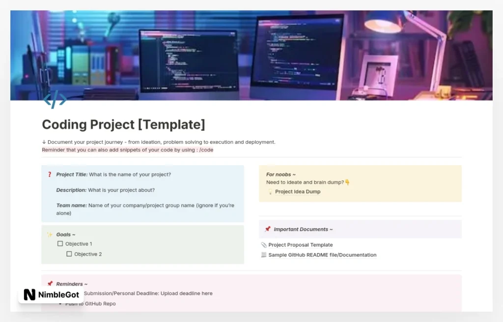Click the pointing-down hand emoji

(347, 182)
